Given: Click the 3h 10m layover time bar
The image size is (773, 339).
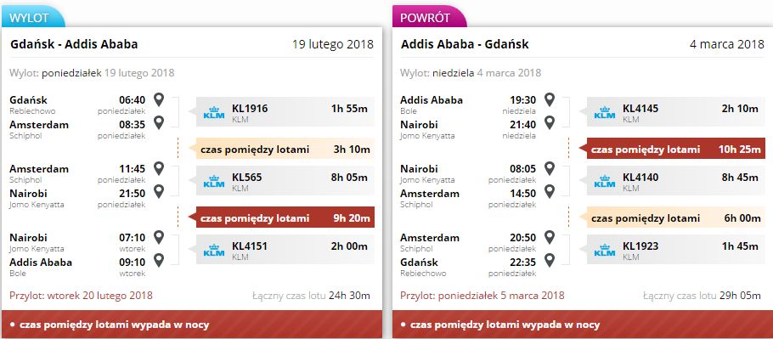Looking at the screenshot, I should click(x=282, y=149).
